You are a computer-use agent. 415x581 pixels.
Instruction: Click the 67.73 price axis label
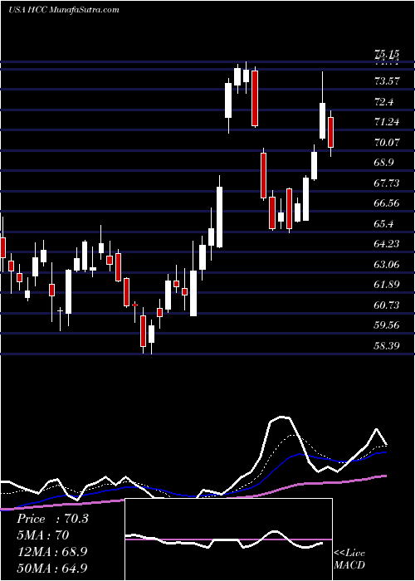point(388,183)
